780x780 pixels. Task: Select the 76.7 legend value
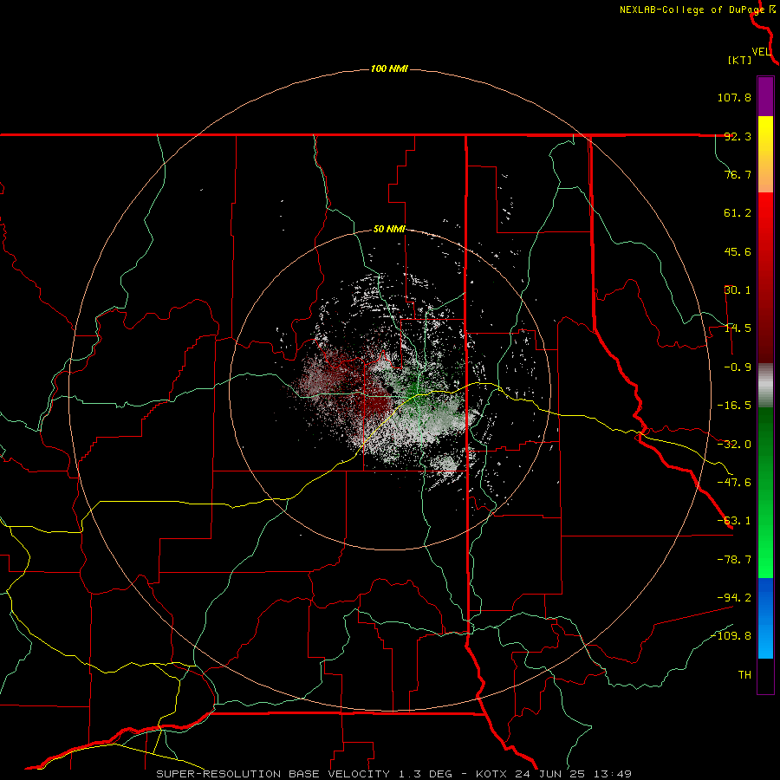click(738, 174)
